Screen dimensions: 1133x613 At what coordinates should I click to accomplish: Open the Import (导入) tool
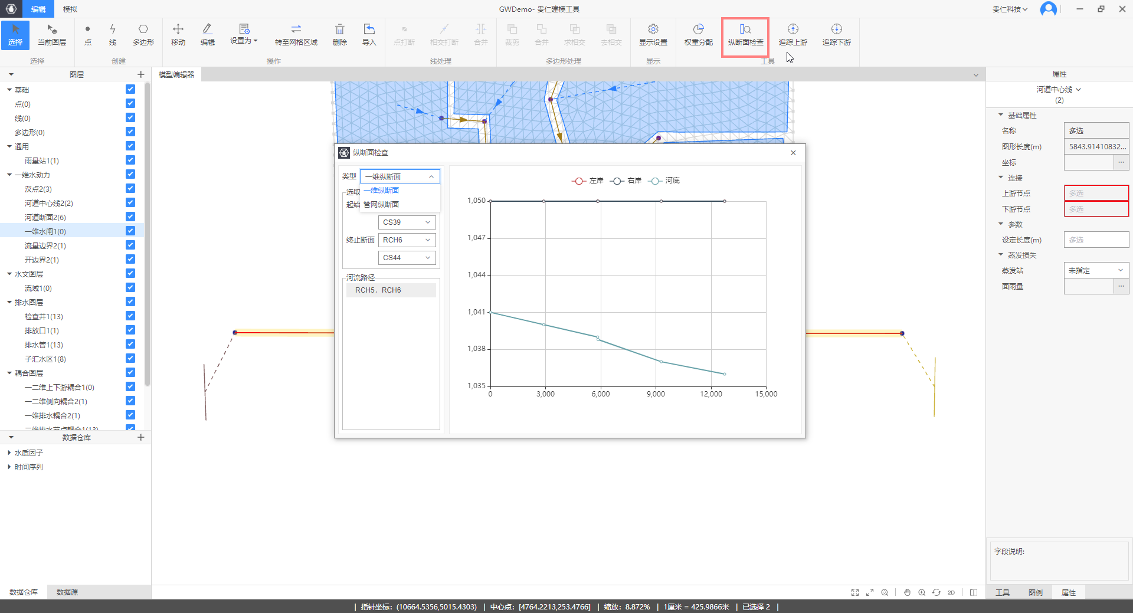369,34
